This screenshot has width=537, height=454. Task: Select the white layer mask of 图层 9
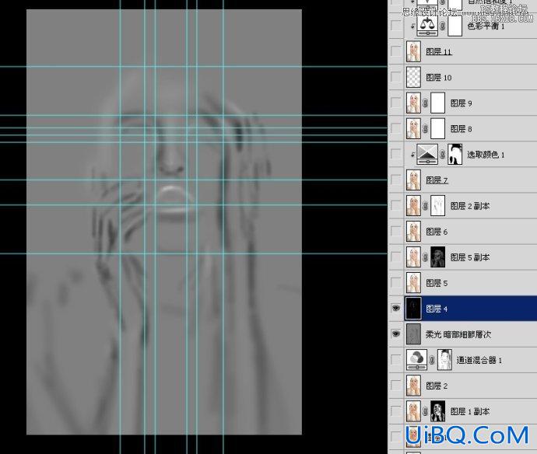pos(437,103)
